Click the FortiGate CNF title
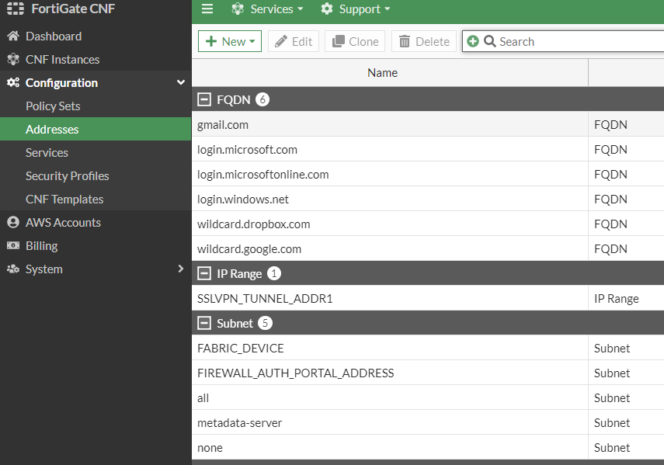 tap(73, 9)
